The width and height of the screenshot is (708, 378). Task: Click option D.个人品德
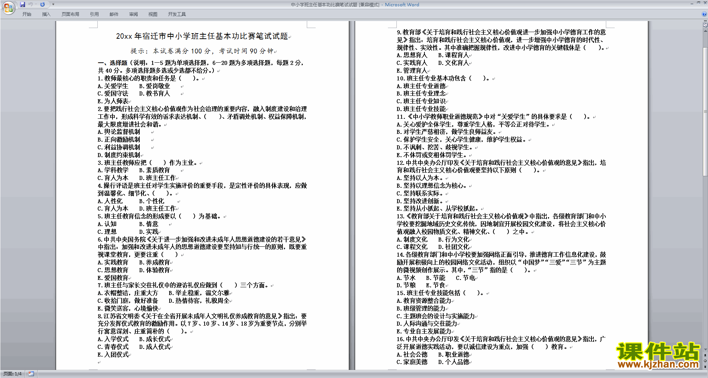[454, 362]
